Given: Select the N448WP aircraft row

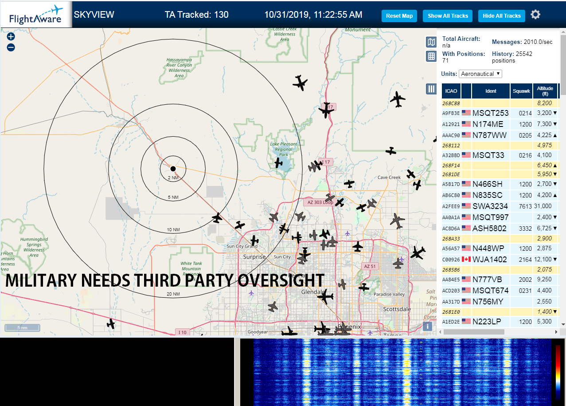Looking at the screenshot, I should 500,248.
